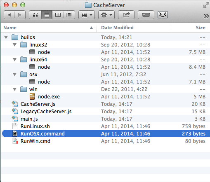210x182 pixels.
Task: Collapse the builds folder
Action: point(6,37)
